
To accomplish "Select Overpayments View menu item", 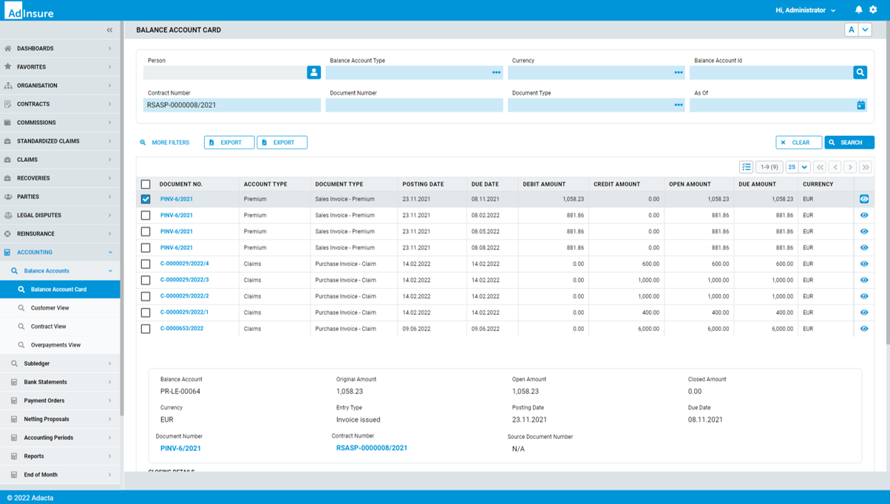I will (x=55, y=345).
